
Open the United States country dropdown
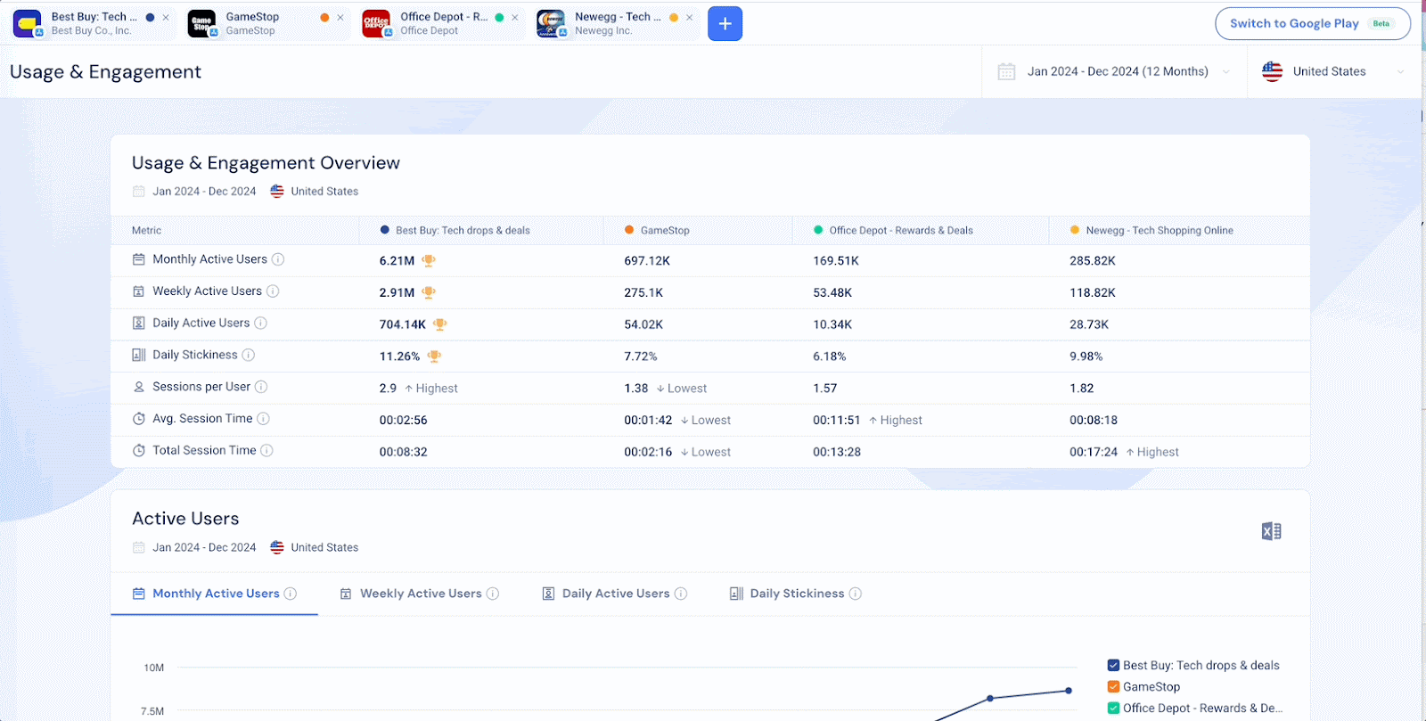(x=1333, y=71)
